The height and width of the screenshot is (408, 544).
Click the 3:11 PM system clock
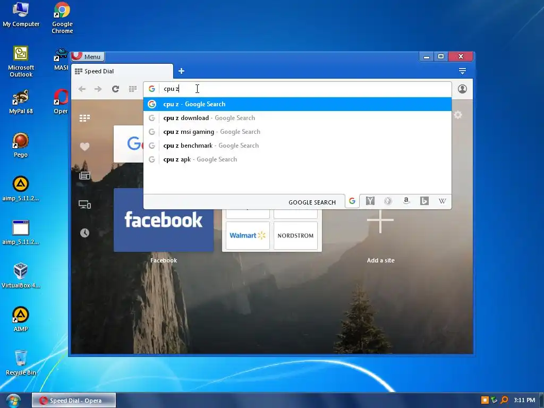pos(524,400)
